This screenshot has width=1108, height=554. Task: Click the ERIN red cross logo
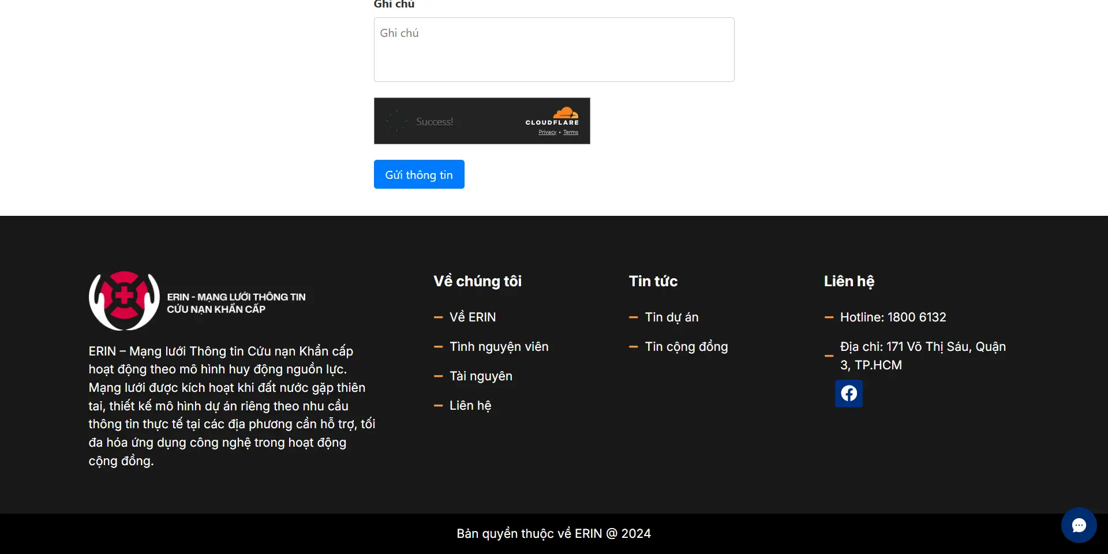pos(124,301)
